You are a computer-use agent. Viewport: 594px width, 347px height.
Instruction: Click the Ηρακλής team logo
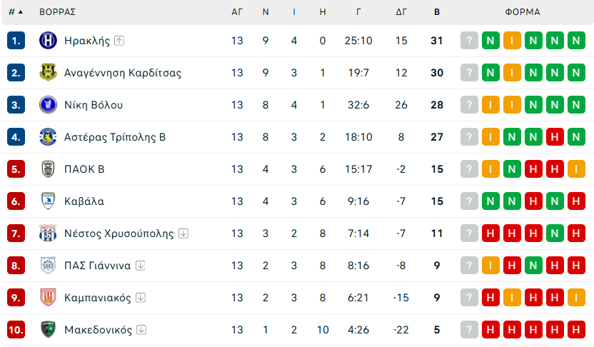point(47,41)
